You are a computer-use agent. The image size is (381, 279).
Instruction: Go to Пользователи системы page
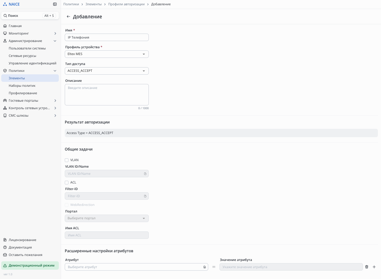(27, 48)
